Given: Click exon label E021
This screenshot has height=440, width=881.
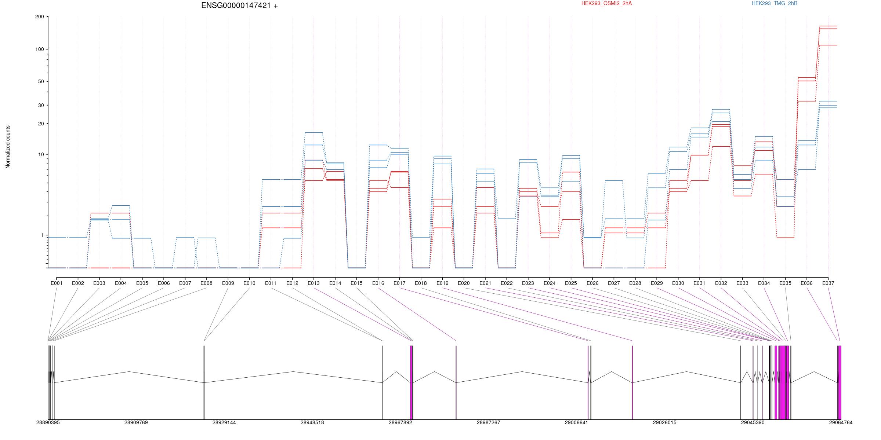Looking at the screenshot, I should click(x=485, y=283).
